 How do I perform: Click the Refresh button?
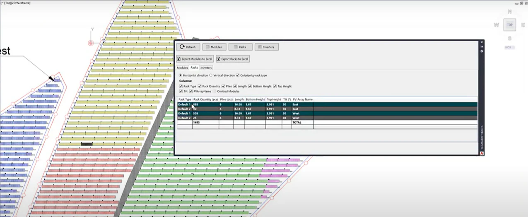[188, 47]
